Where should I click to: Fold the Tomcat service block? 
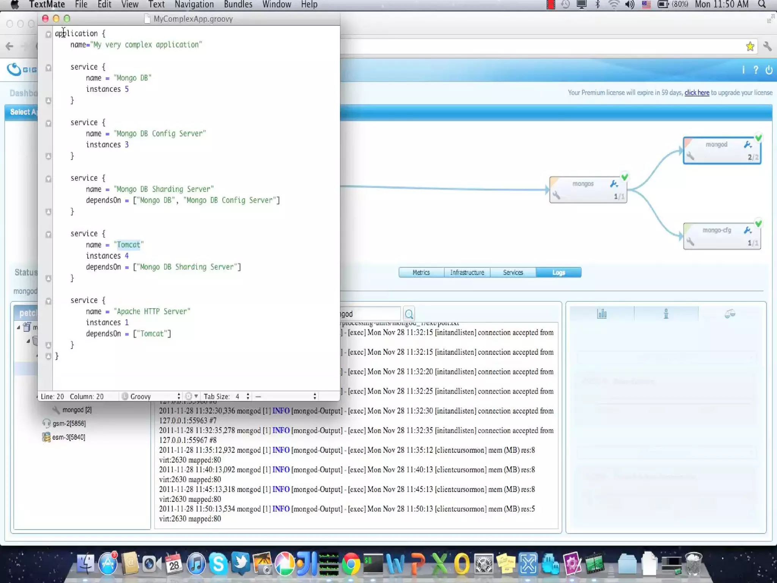(x=48, y=235)
